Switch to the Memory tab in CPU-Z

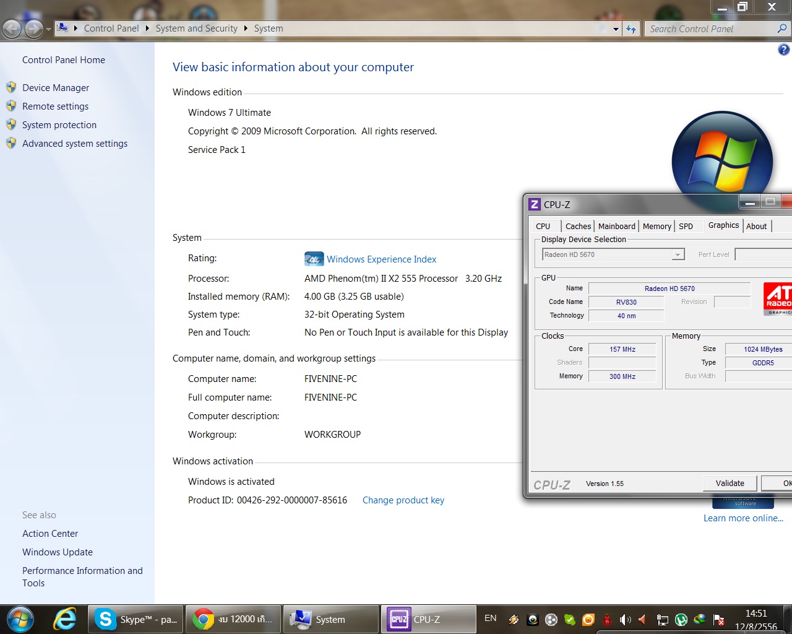(x=657, y=227)
